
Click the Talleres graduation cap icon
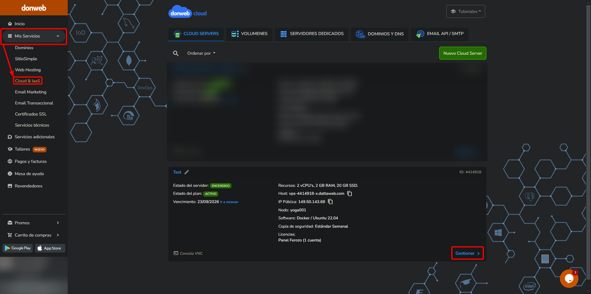pyautogui.click(x=10, y=149)
